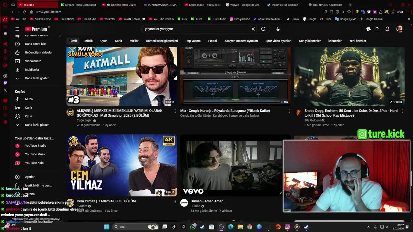Select the Yeni öneriler filter chip
Viewport: 413px width, 232px height.
[x=358, y=41]
